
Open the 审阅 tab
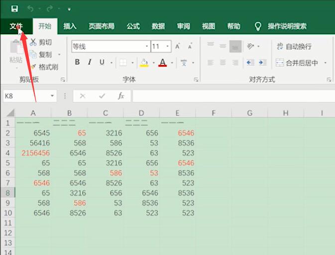click(x=184, y=26)
